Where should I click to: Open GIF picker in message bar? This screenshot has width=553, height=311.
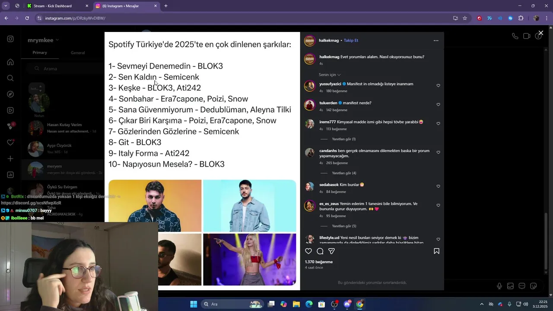tap(522, 286)
